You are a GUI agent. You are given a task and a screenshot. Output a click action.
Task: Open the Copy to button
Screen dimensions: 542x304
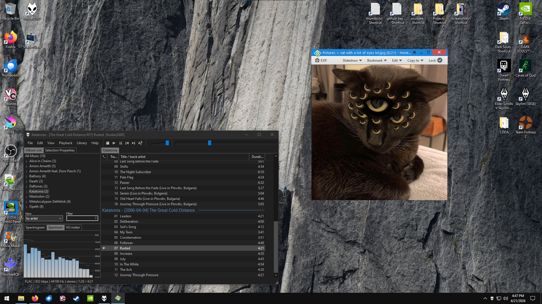pyautogui.click(x=415, y=61)
